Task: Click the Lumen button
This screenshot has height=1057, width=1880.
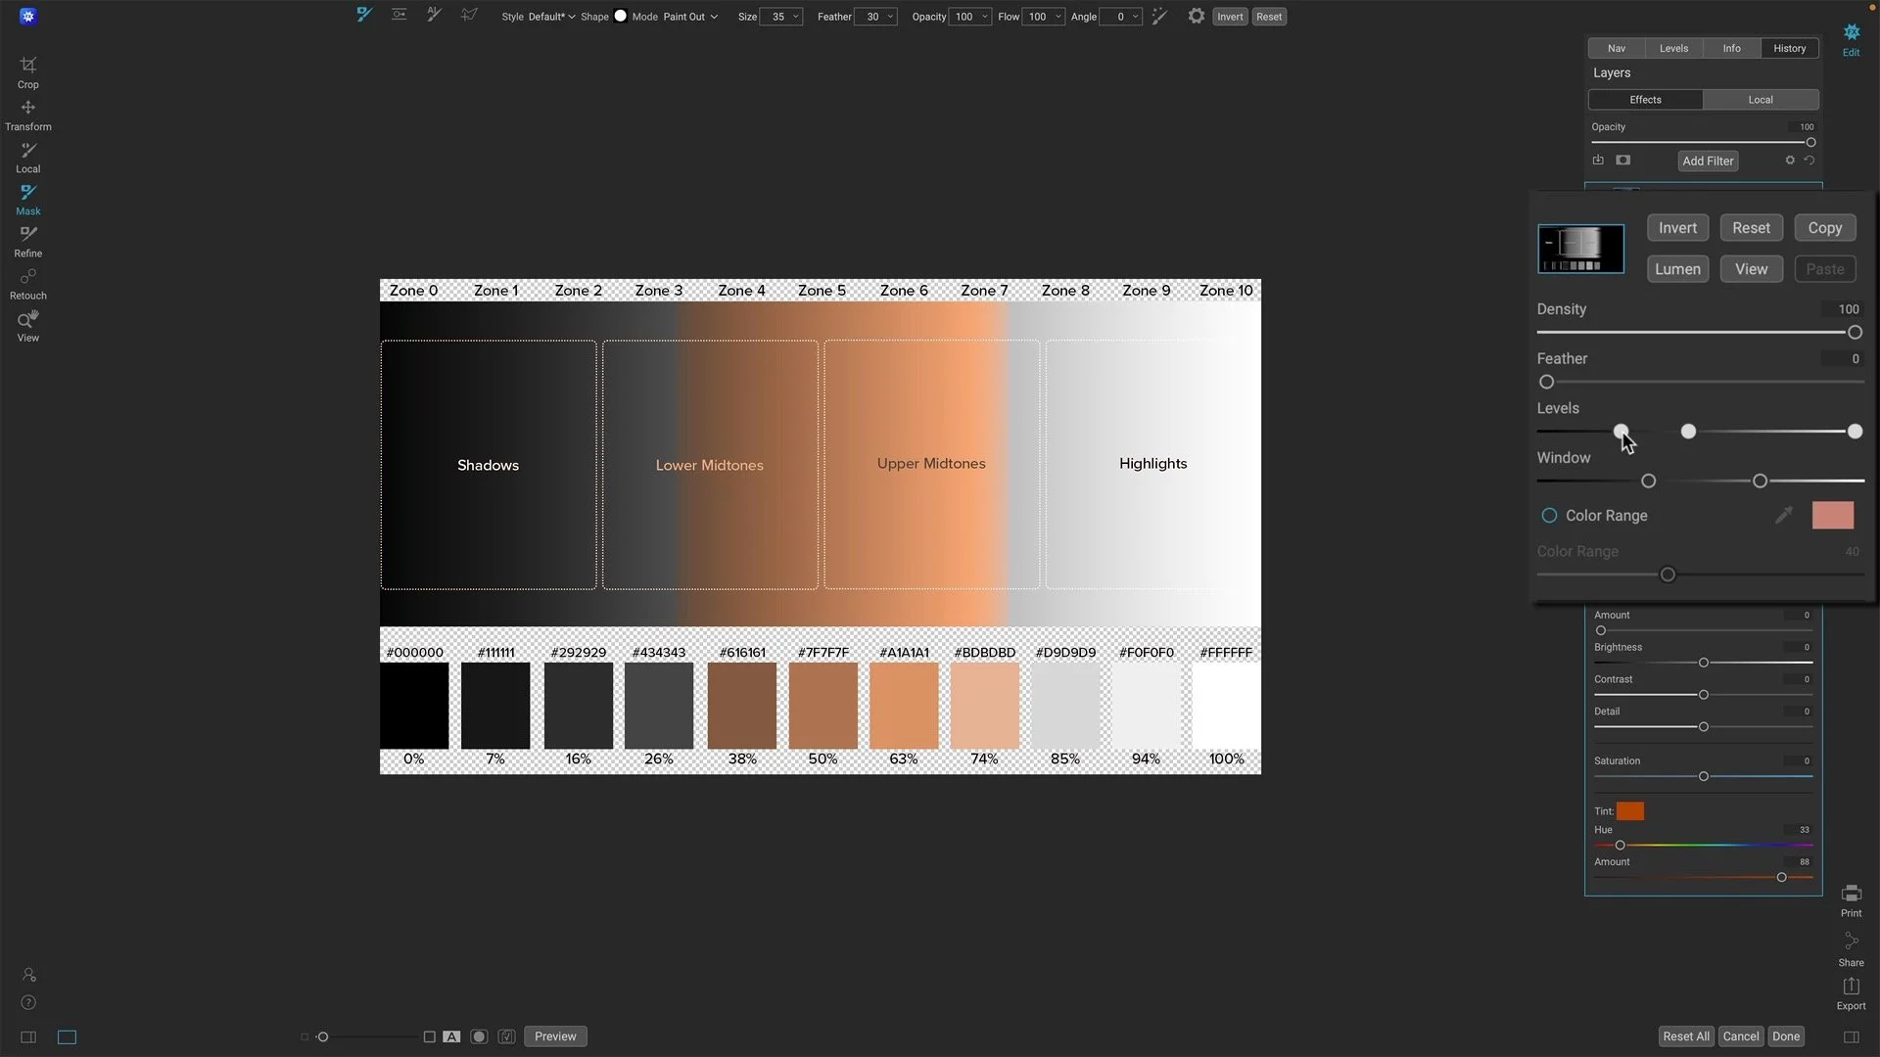Action: [x=1677, y=269]
